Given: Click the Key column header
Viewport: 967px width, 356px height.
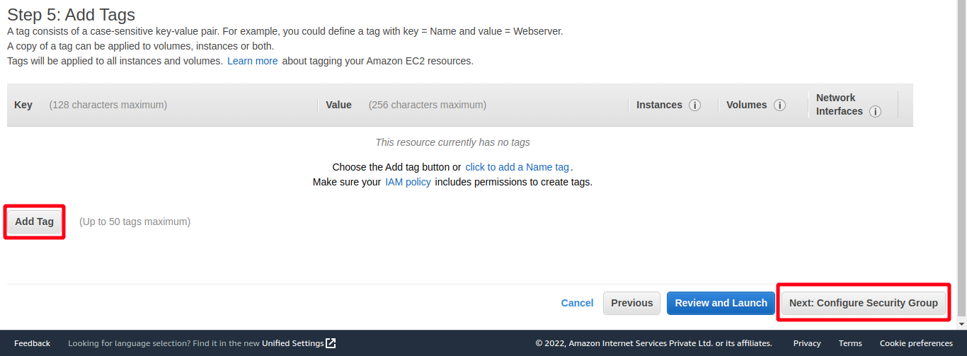Looking at the screenshot, I should [23, 105].
